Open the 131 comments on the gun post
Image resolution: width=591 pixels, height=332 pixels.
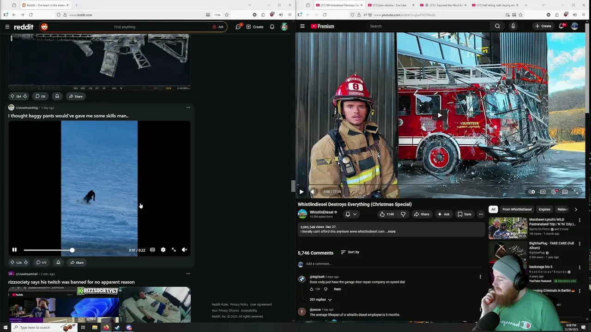click(41, 96)
